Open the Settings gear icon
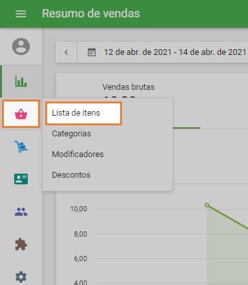The width and height of the screenshot is (248, 285). click(21, 277)
